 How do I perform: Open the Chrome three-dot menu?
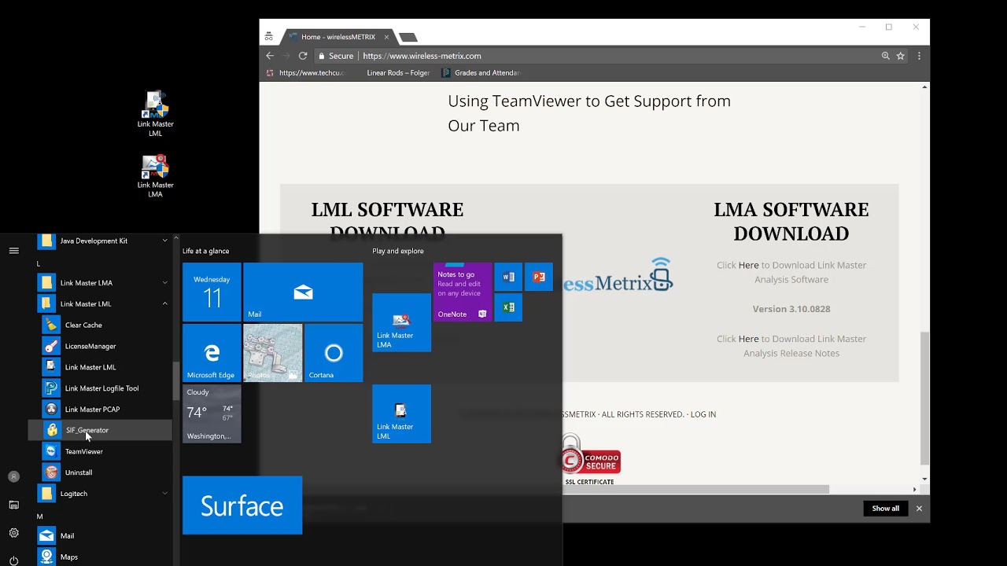pos(919,56)
